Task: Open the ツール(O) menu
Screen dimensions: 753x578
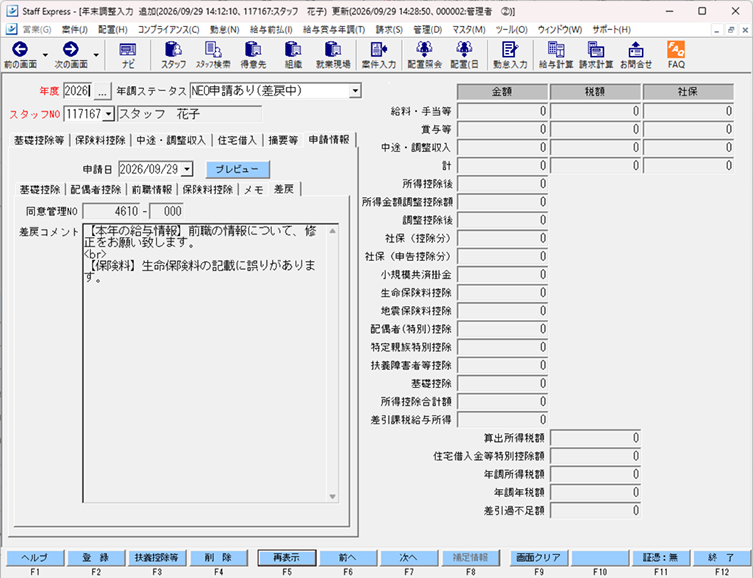Action: [x=512, y=29]
